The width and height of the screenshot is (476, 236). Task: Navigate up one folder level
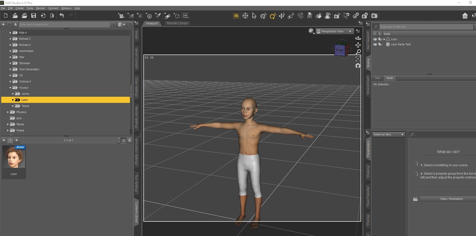(x=16, y=24)
